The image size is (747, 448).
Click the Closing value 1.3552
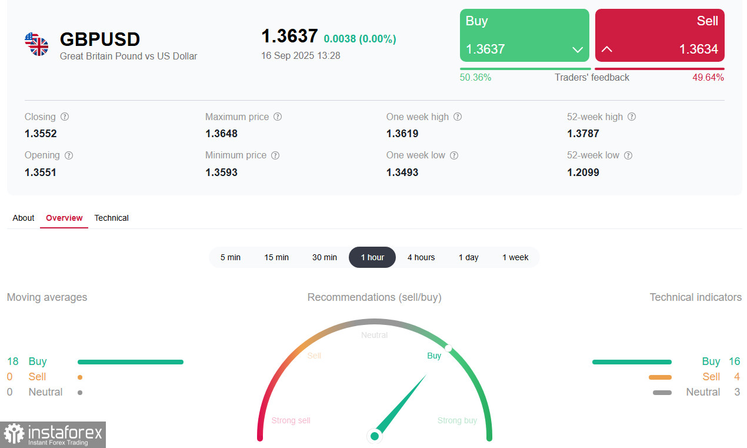pyautogui.click(x=41, y=134)
